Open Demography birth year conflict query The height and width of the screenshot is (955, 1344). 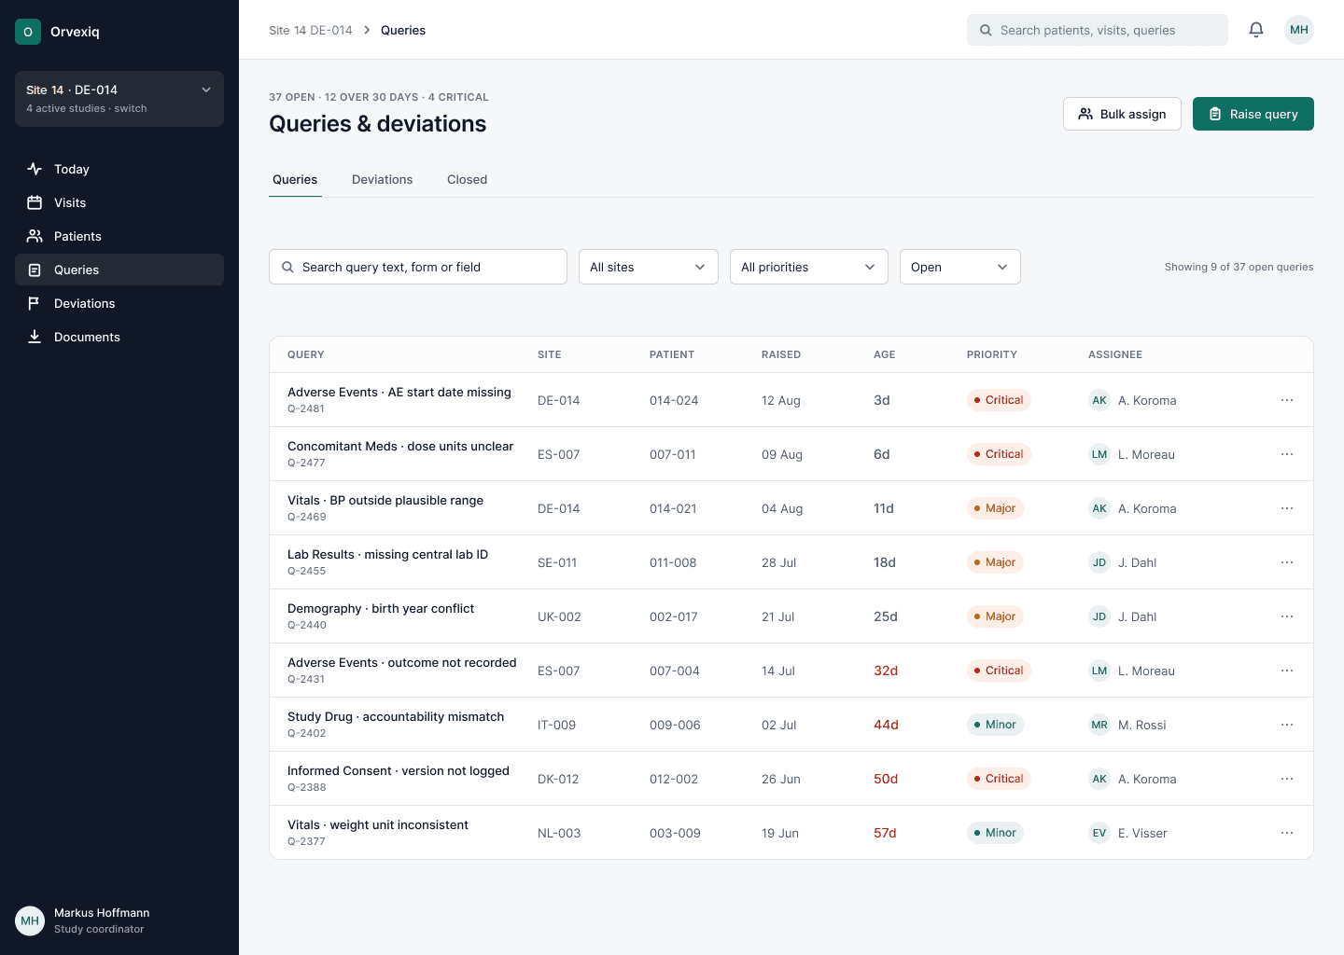pos(381,609)
